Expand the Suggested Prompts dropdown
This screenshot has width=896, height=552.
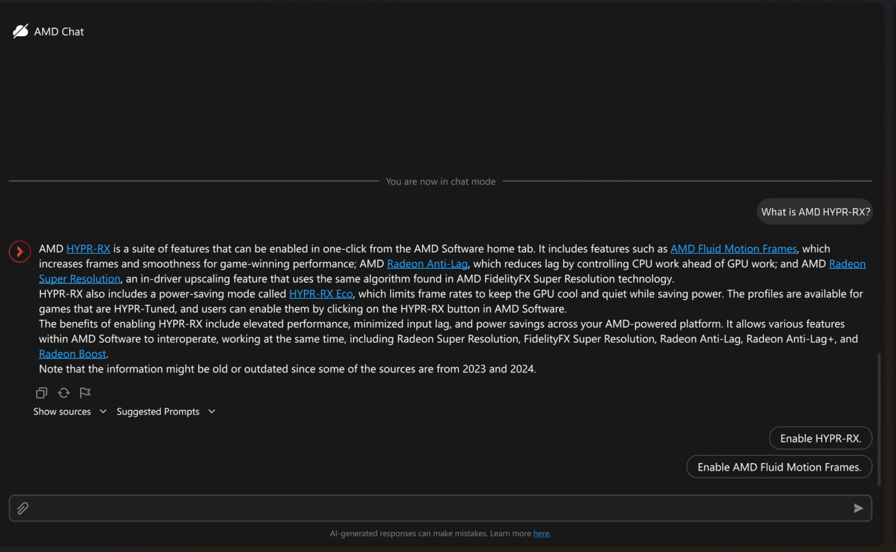click(166, 411)
